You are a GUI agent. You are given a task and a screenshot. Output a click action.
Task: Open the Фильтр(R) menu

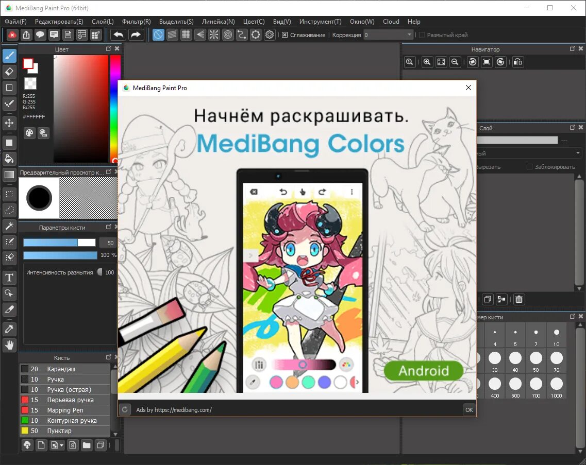(x=137, y=22)
